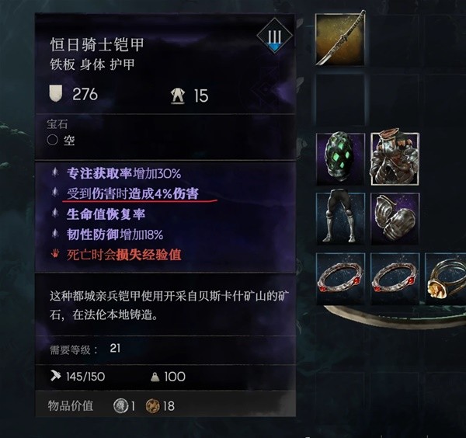Click the durability hammer icon
The height and width of the screenshot is (438, 466).
coord(56,376)
